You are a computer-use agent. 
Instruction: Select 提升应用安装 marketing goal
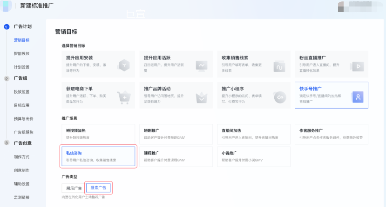tap(98, 64)
